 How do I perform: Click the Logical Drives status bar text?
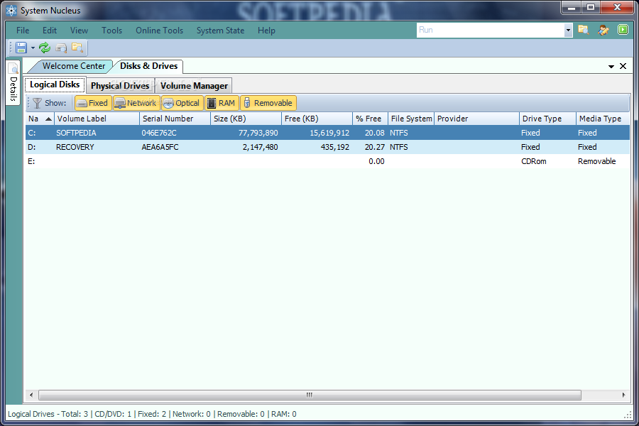click(x=152, y=414)
